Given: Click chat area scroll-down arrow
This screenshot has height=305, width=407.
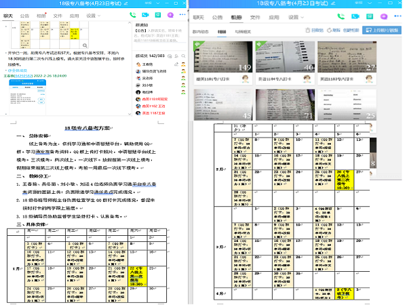Looking at the screenshot, I should coord(130,114).
